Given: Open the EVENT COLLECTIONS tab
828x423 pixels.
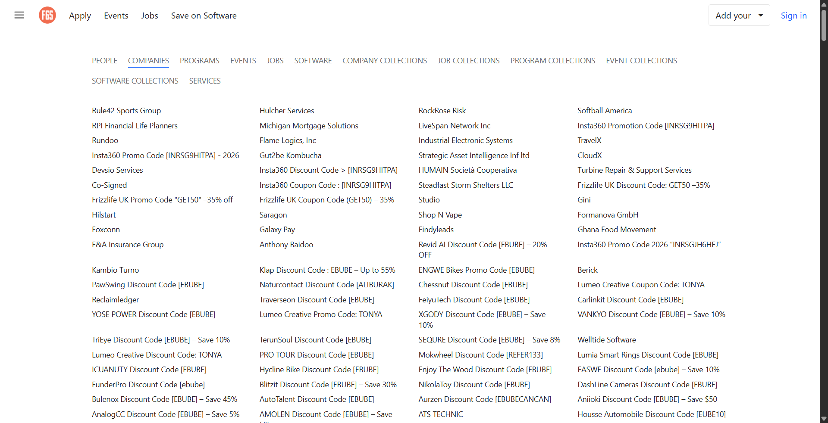Looking at the screenshot, I should 642,61.
